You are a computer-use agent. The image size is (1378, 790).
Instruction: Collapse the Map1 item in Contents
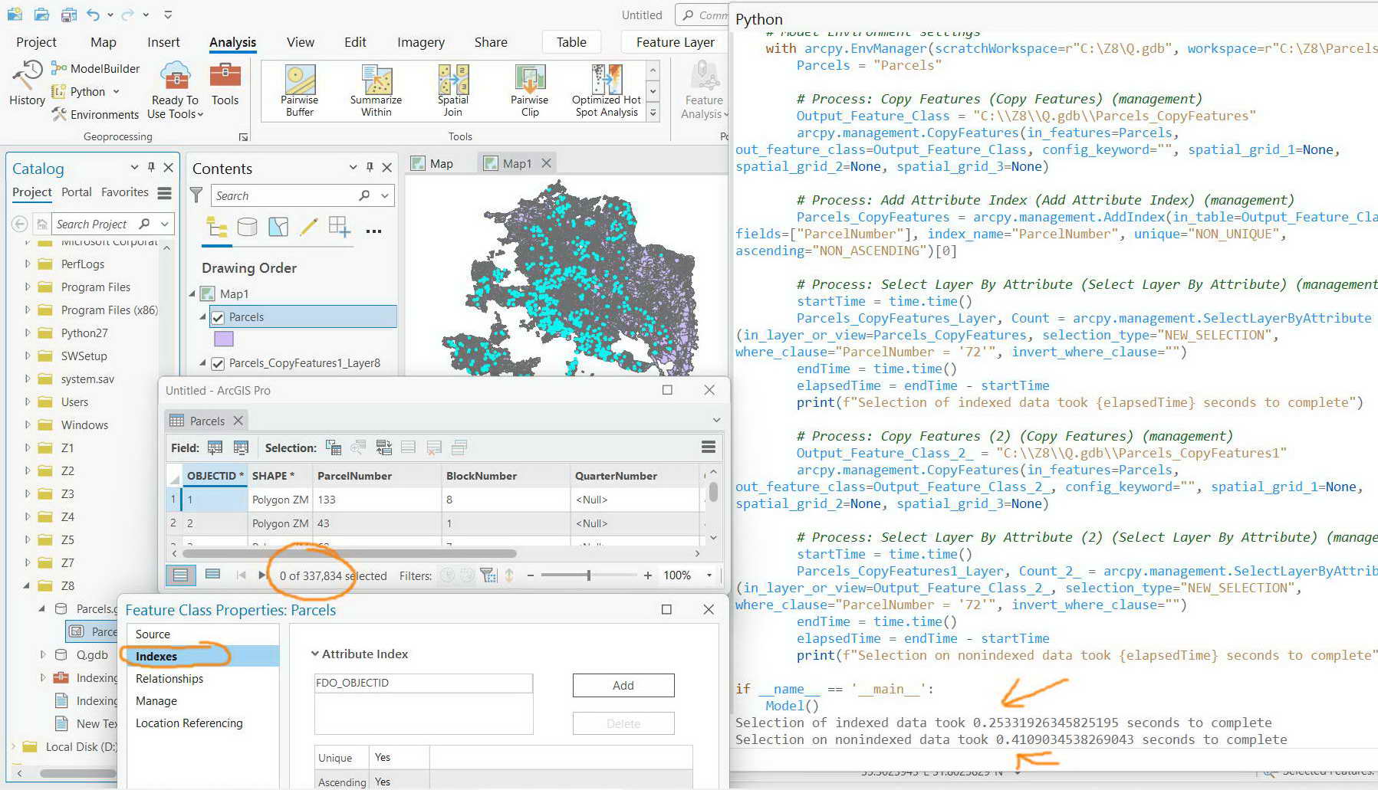click(x=192, y=293)
